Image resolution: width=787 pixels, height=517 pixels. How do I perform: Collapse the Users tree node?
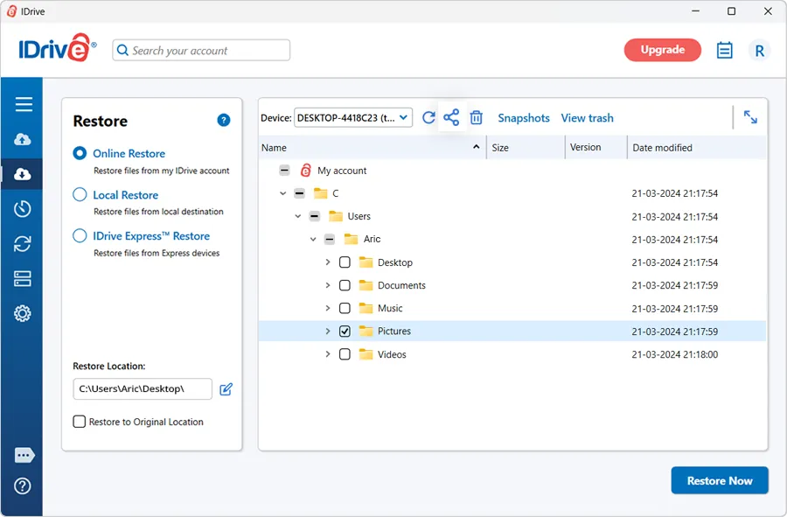click(x=297, y=216)
